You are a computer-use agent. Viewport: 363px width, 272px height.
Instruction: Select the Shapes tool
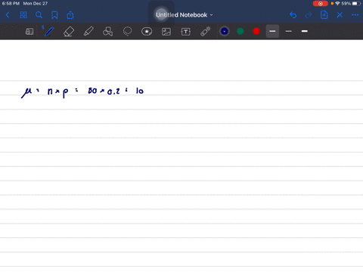coord(108,32)
